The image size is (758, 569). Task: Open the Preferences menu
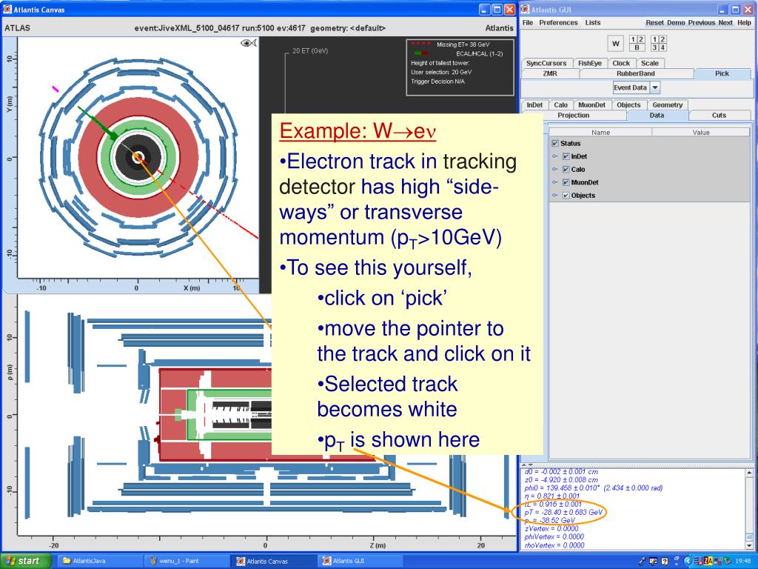tap(558, 23)
